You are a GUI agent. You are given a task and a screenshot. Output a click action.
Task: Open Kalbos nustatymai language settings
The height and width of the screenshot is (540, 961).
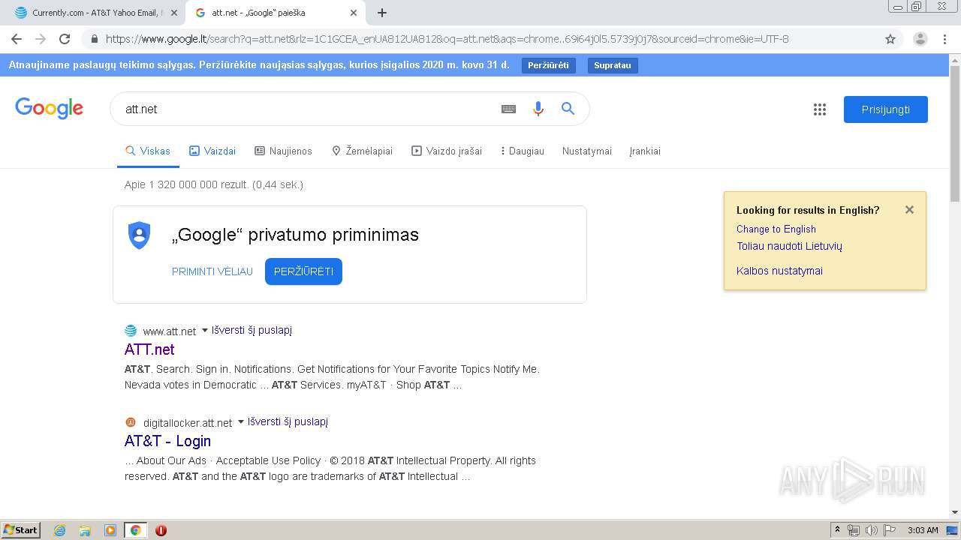point(779,271)
